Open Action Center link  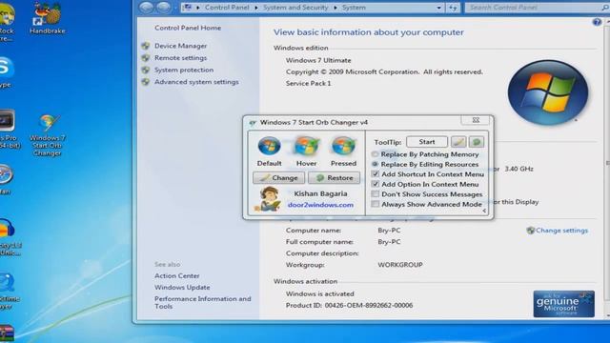[x=176, y=275]
